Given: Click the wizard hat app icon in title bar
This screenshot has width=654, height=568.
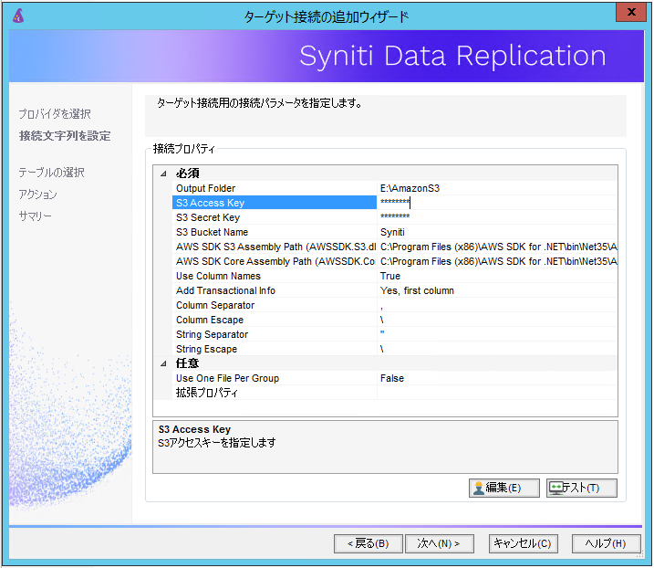Looking at the screenshot, I should (x=18, y=16).
